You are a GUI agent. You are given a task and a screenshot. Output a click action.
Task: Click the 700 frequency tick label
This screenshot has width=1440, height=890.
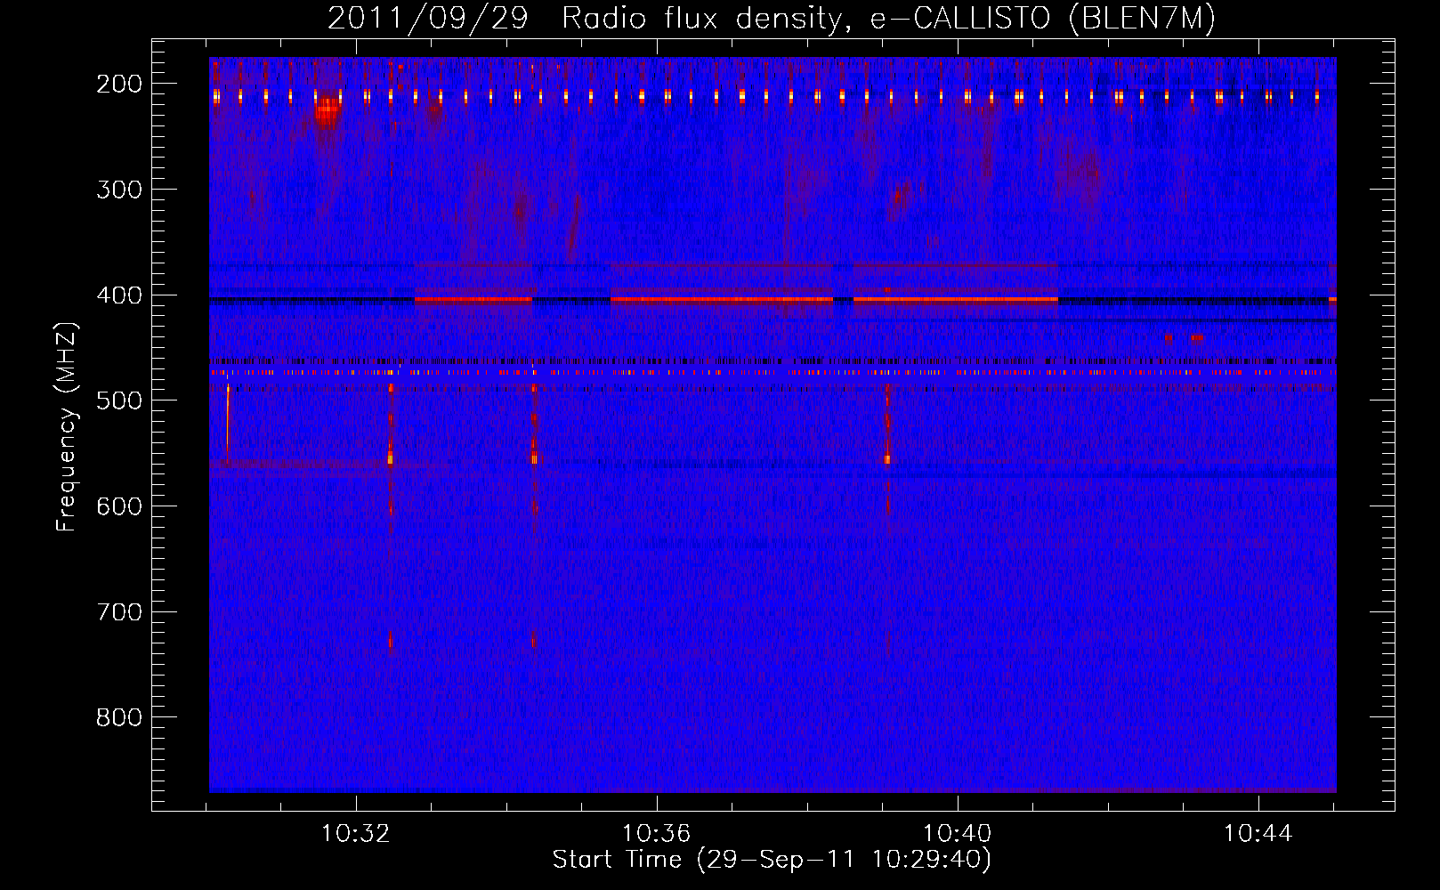tap(119, 612)
